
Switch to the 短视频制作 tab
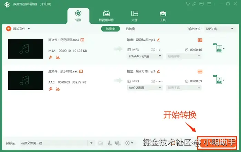(106, 16)
